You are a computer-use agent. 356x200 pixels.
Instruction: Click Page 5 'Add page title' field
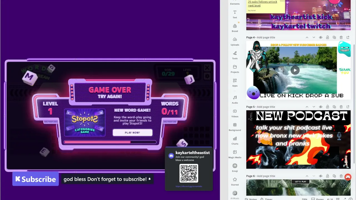(x=266, y=107)
